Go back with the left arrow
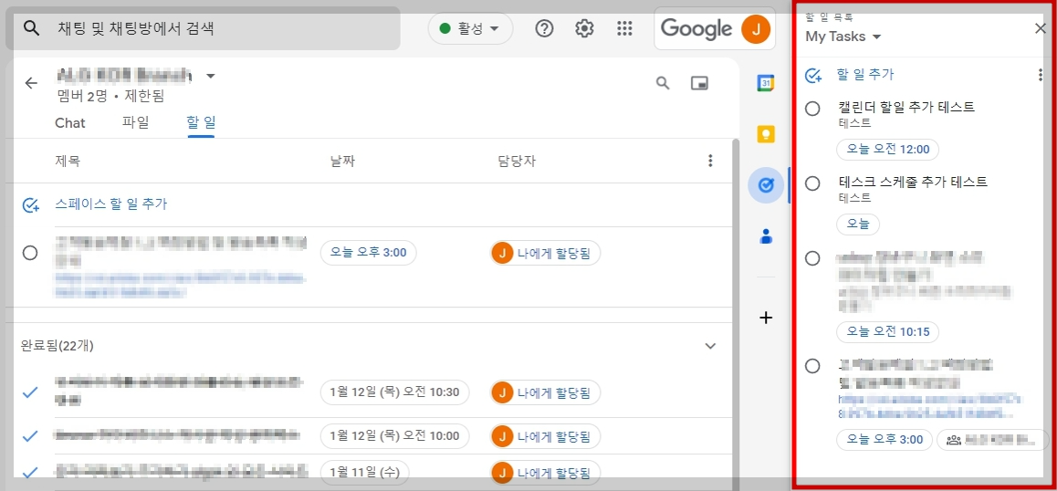 coord(31,83)
